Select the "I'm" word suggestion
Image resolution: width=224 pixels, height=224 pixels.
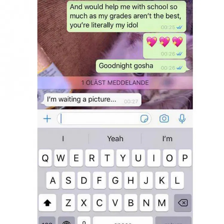167,138
